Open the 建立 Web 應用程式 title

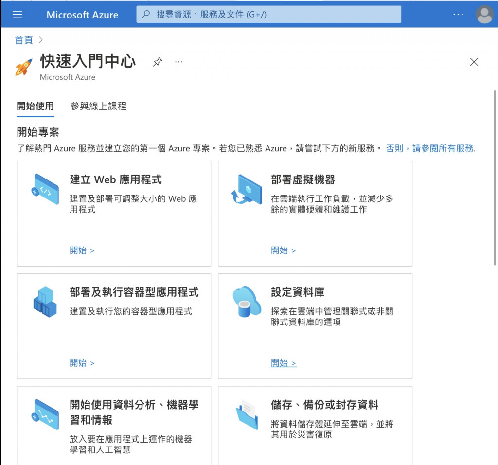point(116,179)
